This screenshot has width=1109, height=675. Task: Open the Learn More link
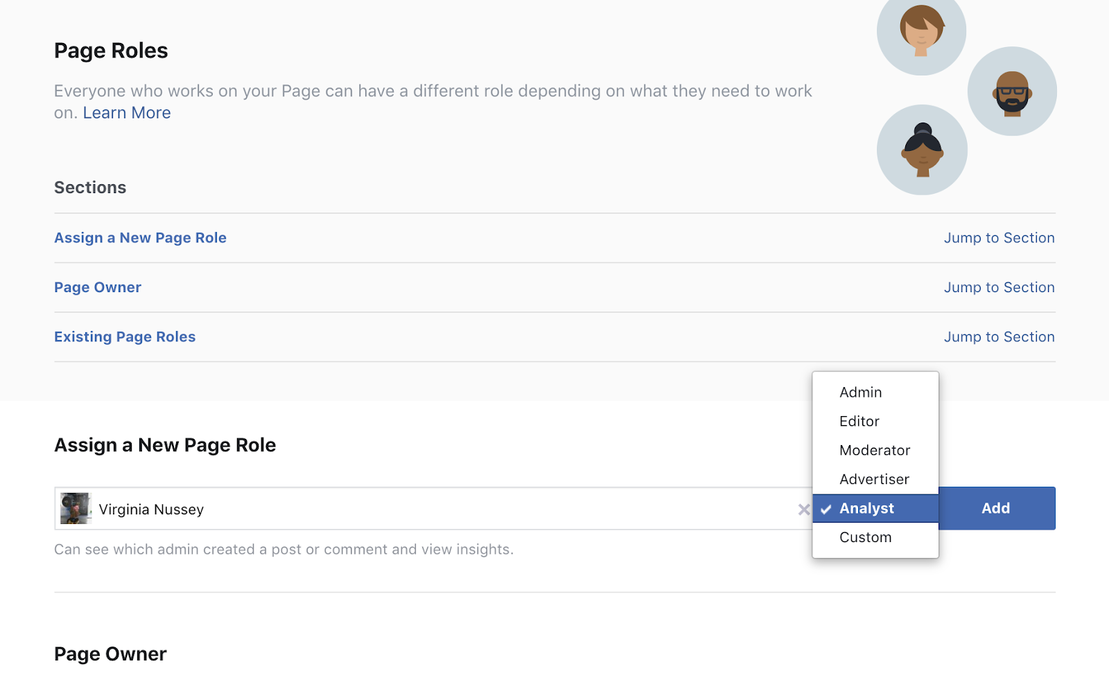coord(127,113)
